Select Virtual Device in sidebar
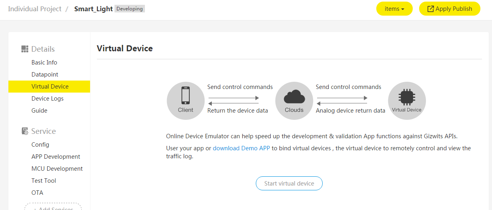 point(49,87)
